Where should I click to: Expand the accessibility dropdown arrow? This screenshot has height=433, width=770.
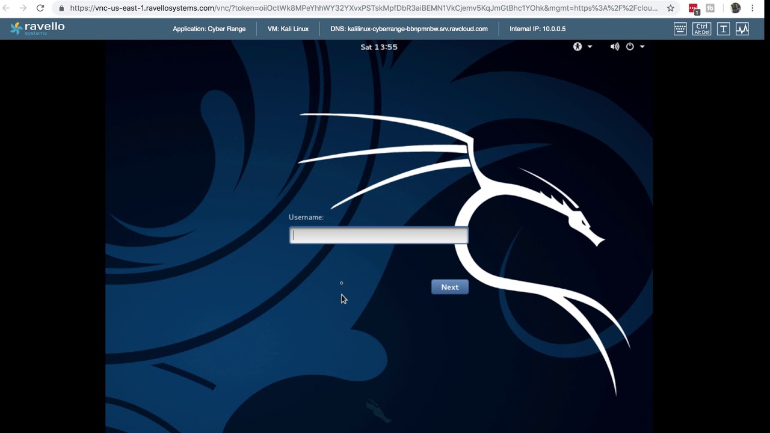coord(590,46)
